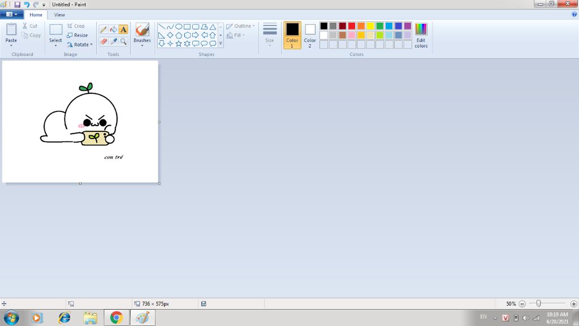This screenshot has height=326, width=579.
Task: Open the Size line thickness dropdown
Action: 270,35
